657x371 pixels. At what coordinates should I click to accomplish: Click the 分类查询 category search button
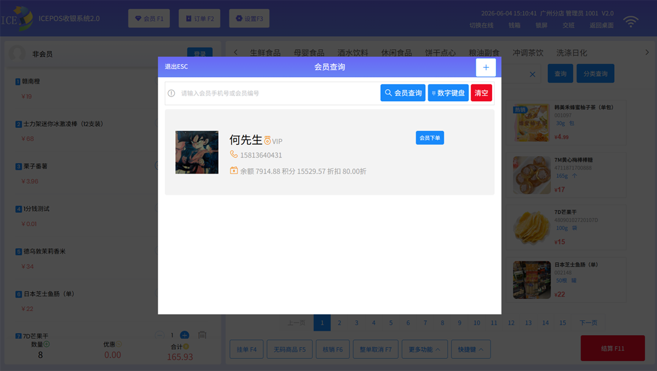point(595,73)
